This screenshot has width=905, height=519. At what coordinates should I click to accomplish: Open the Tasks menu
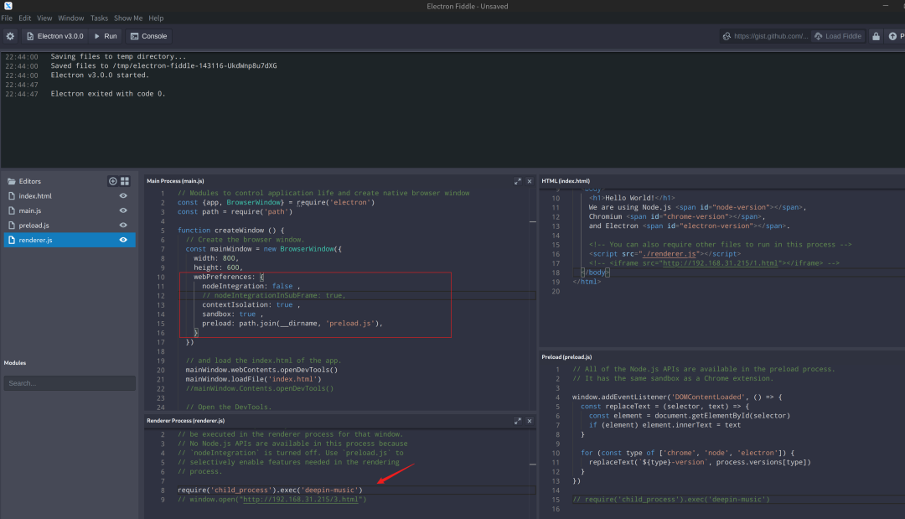point(99,18)
